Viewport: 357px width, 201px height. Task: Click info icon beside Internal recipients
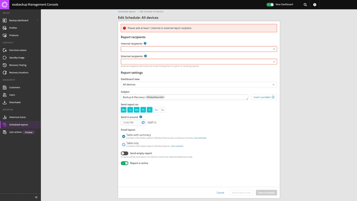[145, 44]
